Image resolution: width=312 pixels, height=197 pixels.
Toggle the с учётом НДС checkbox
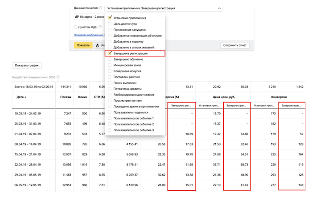click(75, 27)
